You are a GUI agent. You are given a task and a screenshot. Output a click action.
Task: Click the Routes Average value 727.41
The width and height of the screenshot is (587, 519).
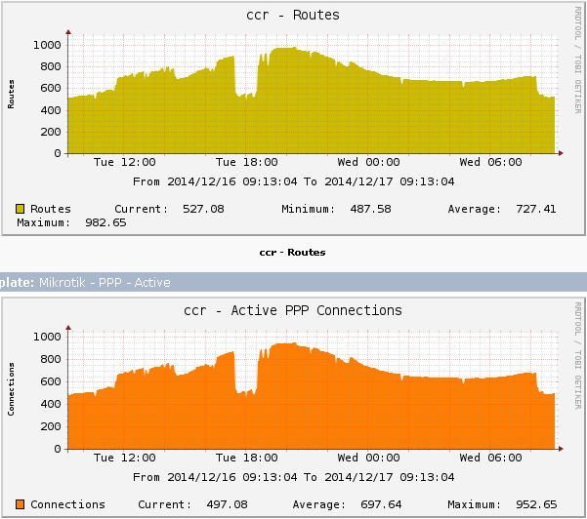536,209
